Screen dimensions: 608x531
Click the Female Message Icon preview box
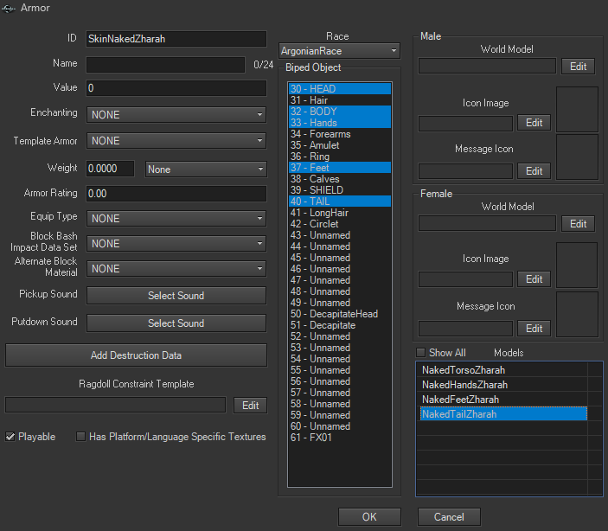tap(576, 312)
